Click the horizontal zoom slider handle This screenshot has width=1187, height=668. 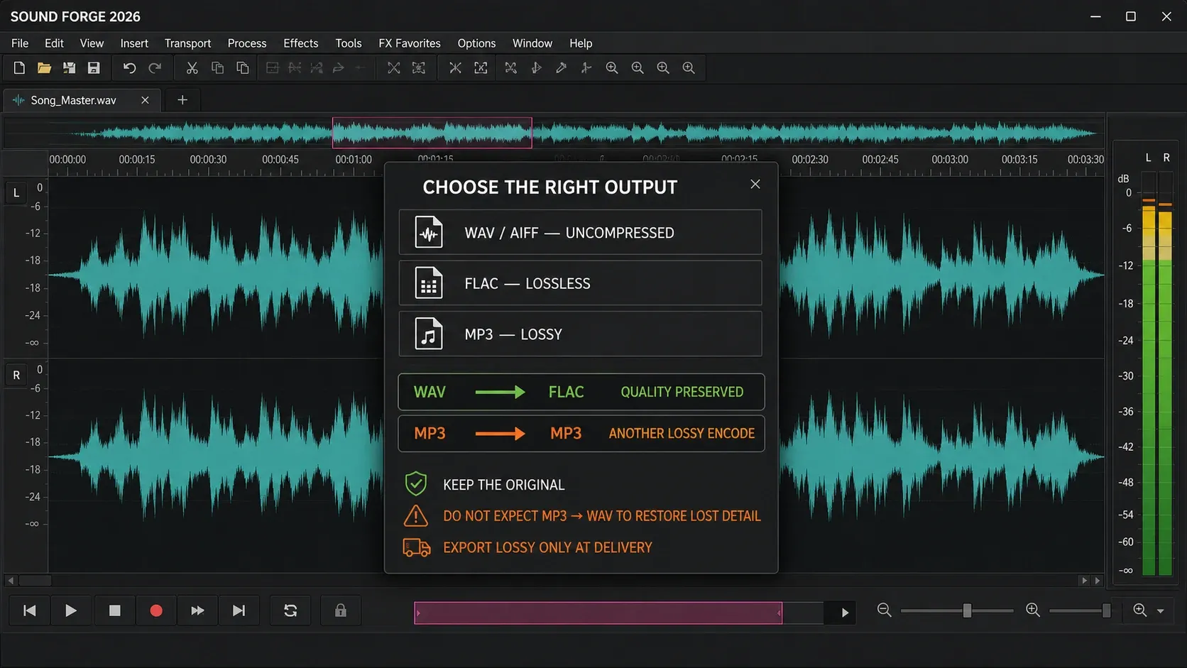click(x=967, y=610)
